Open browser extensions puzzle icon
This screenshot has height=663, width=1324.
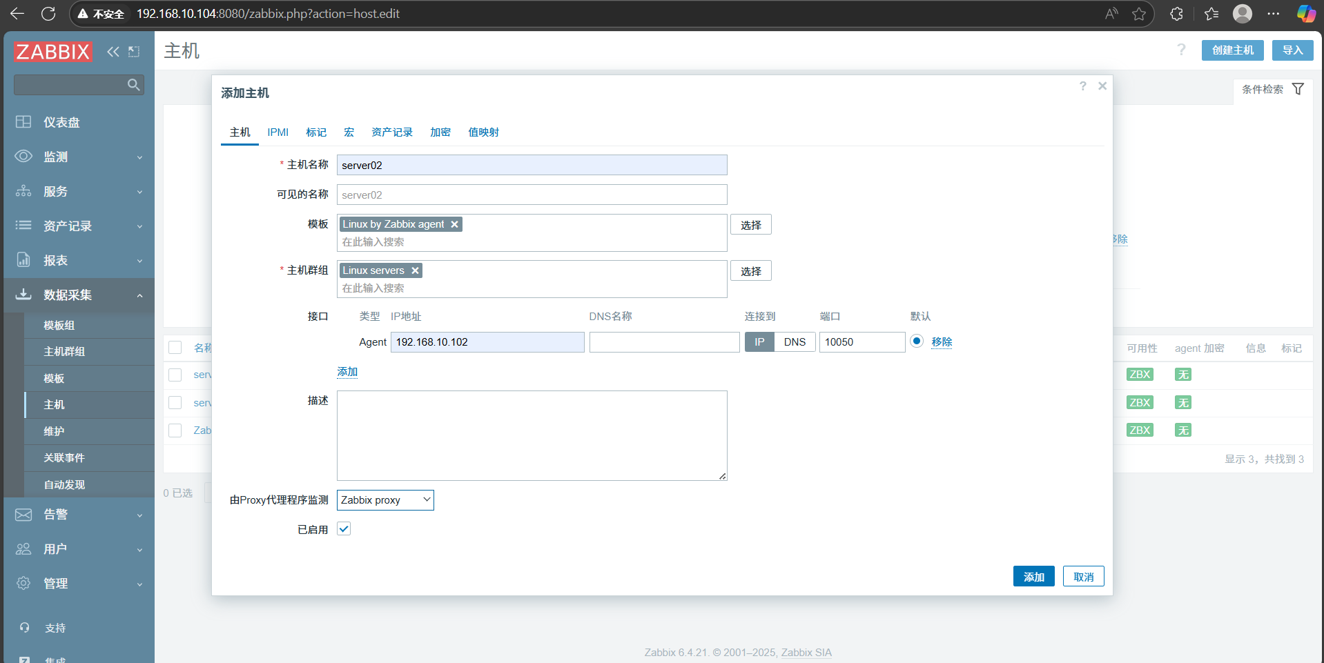(x=1177, y=14)
